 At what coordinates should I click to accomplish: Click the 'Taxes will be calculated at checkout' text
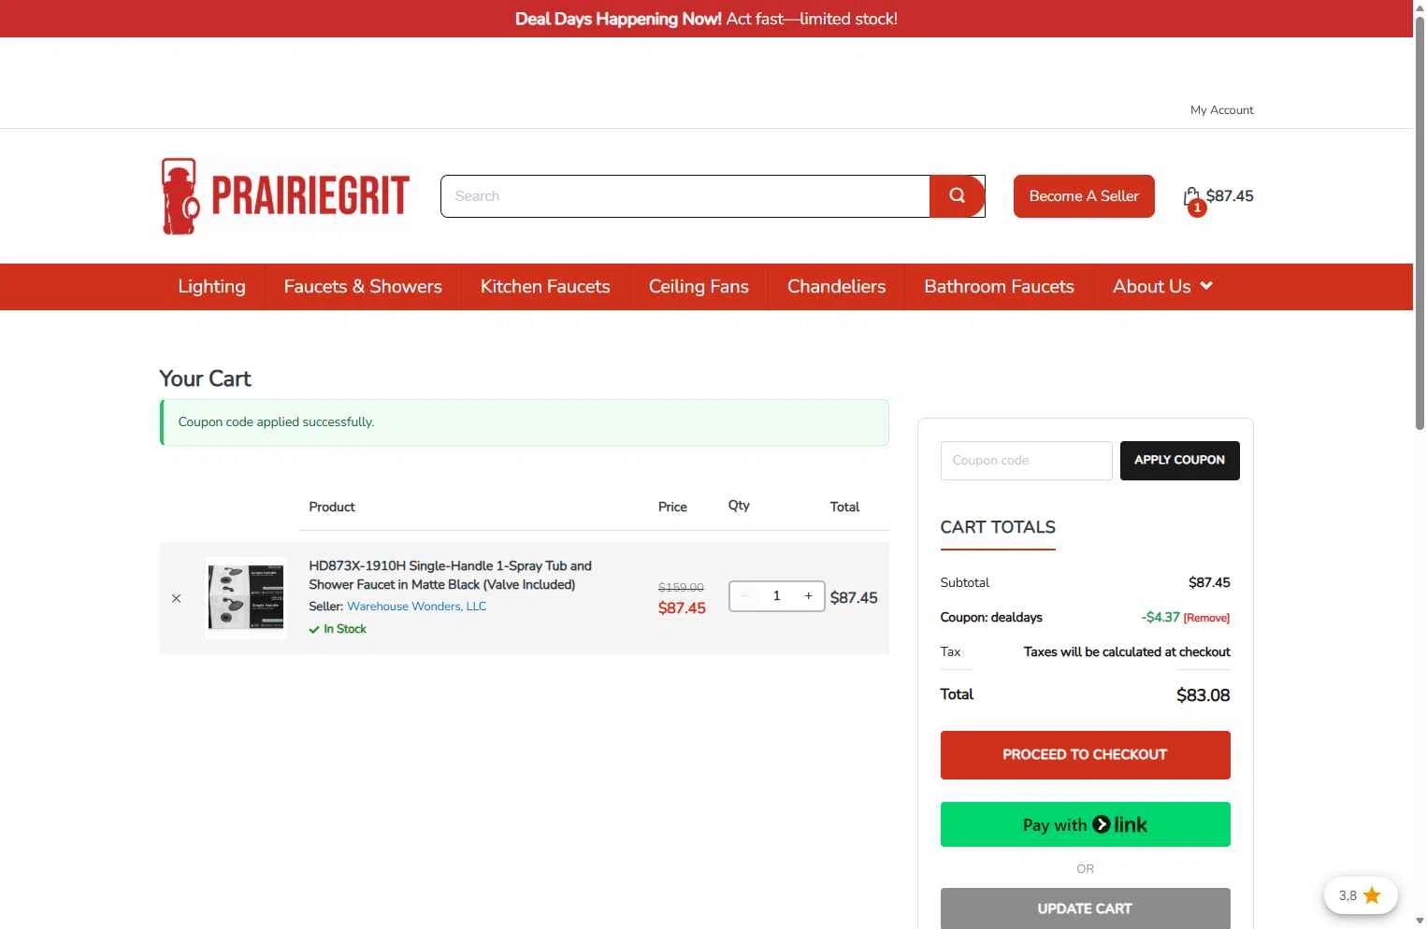click(1127, 652)
